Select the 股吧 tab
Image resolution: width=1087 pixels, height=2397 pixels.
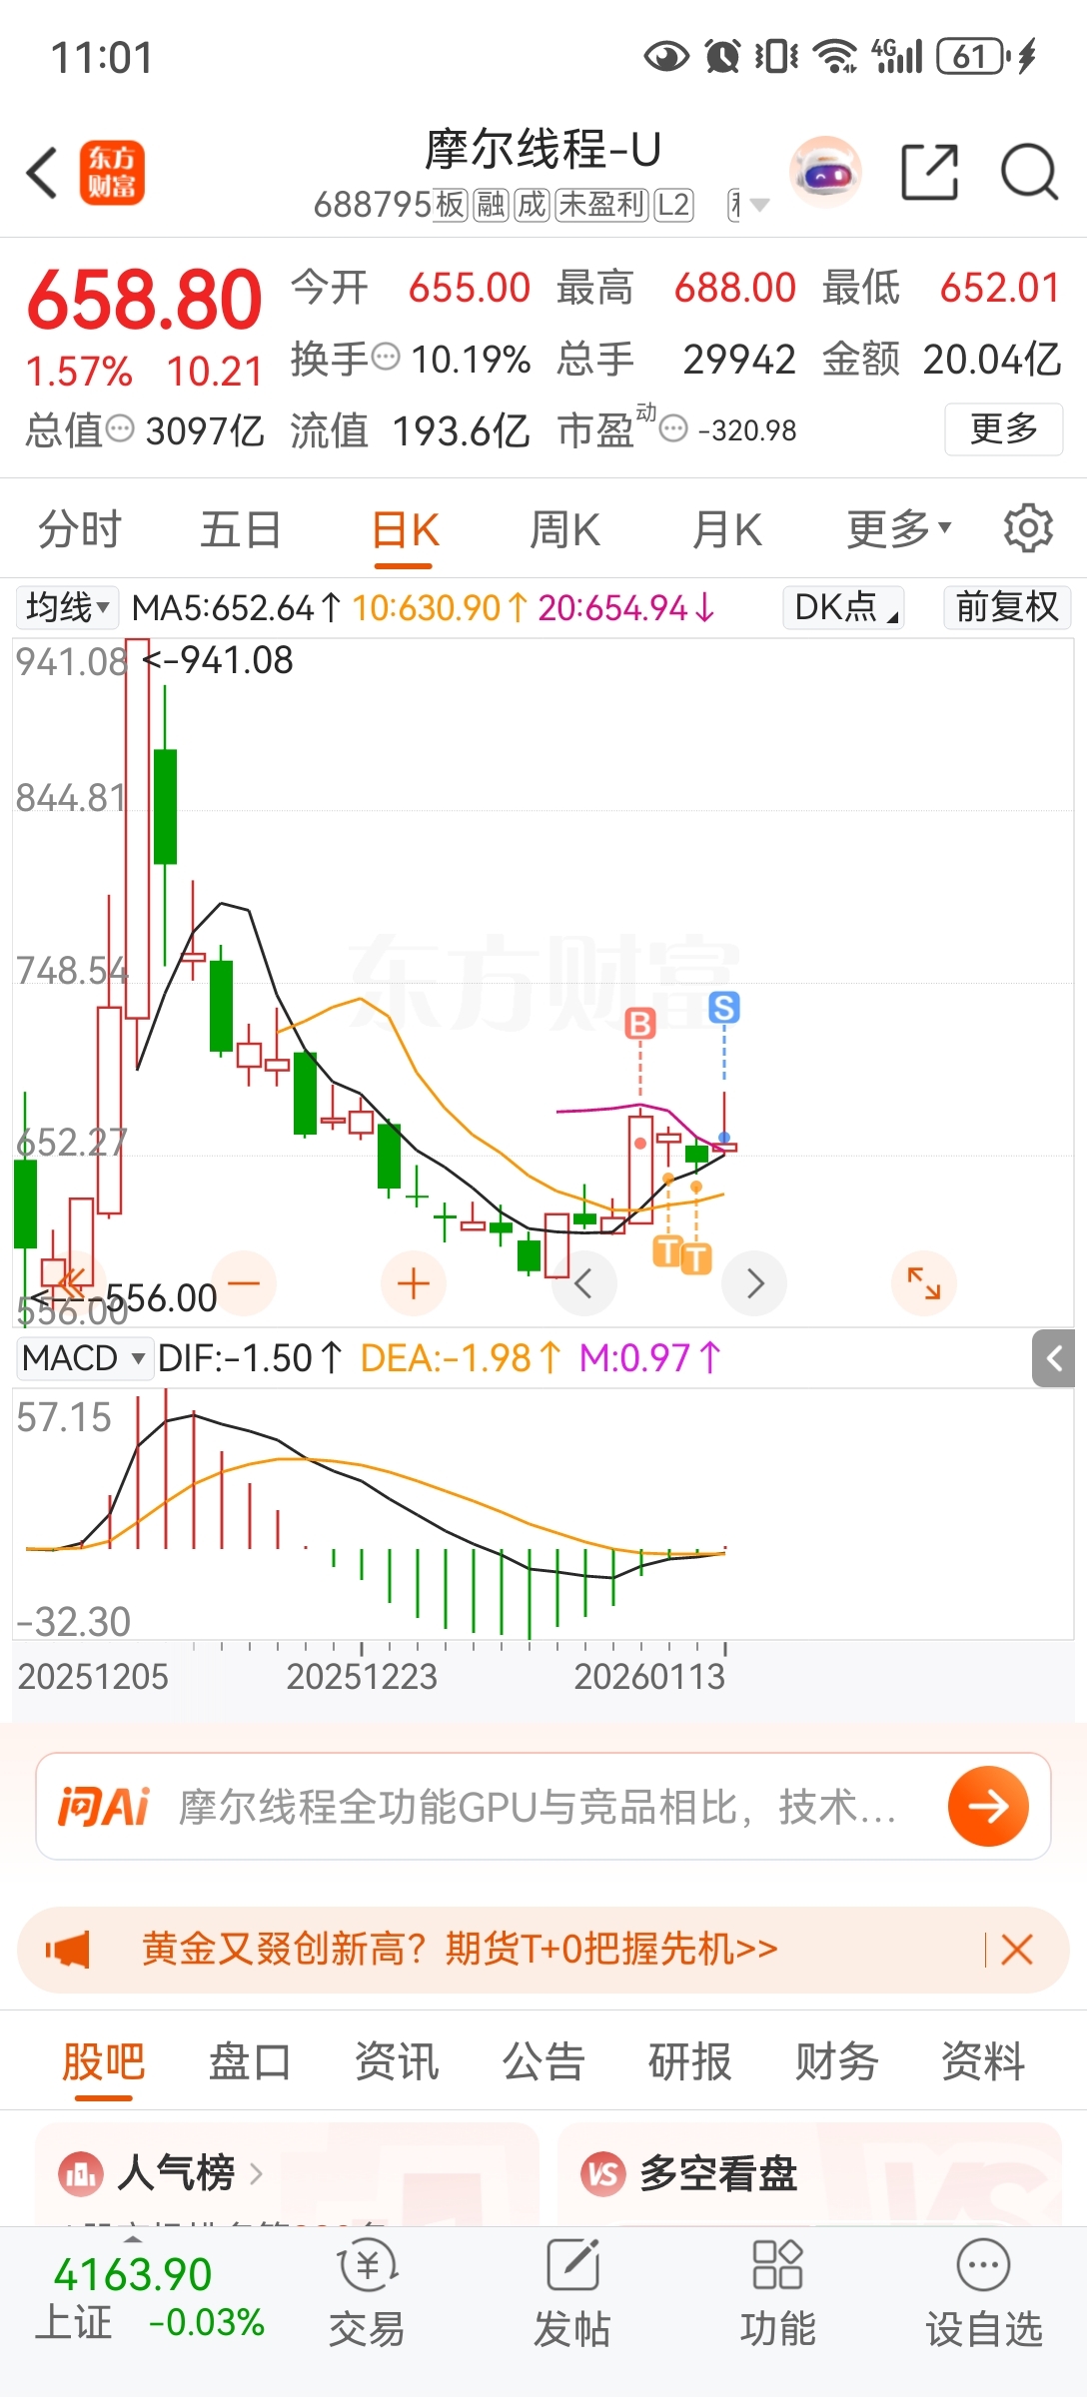[104, 2061]
